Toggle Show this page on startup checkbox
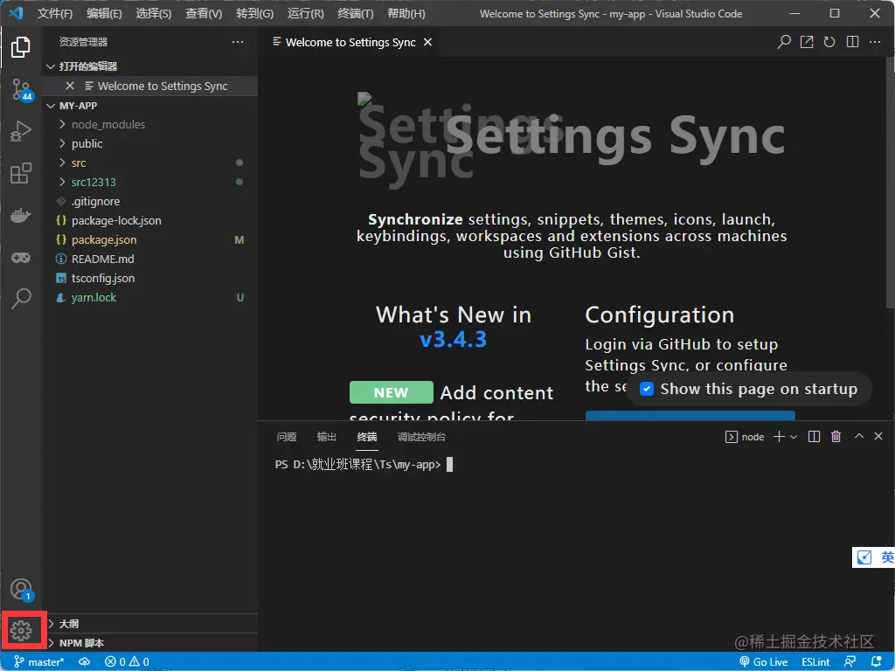The height and width of the screenshot is (671, 895). 646,389
